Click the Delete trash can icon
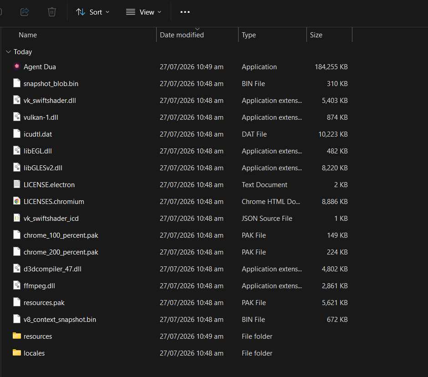428x377 pixels. (x=52, y=12)
